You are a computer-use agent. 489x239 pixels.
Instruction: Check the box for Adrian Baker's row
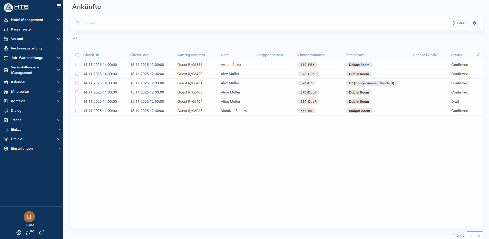point(77,65)
